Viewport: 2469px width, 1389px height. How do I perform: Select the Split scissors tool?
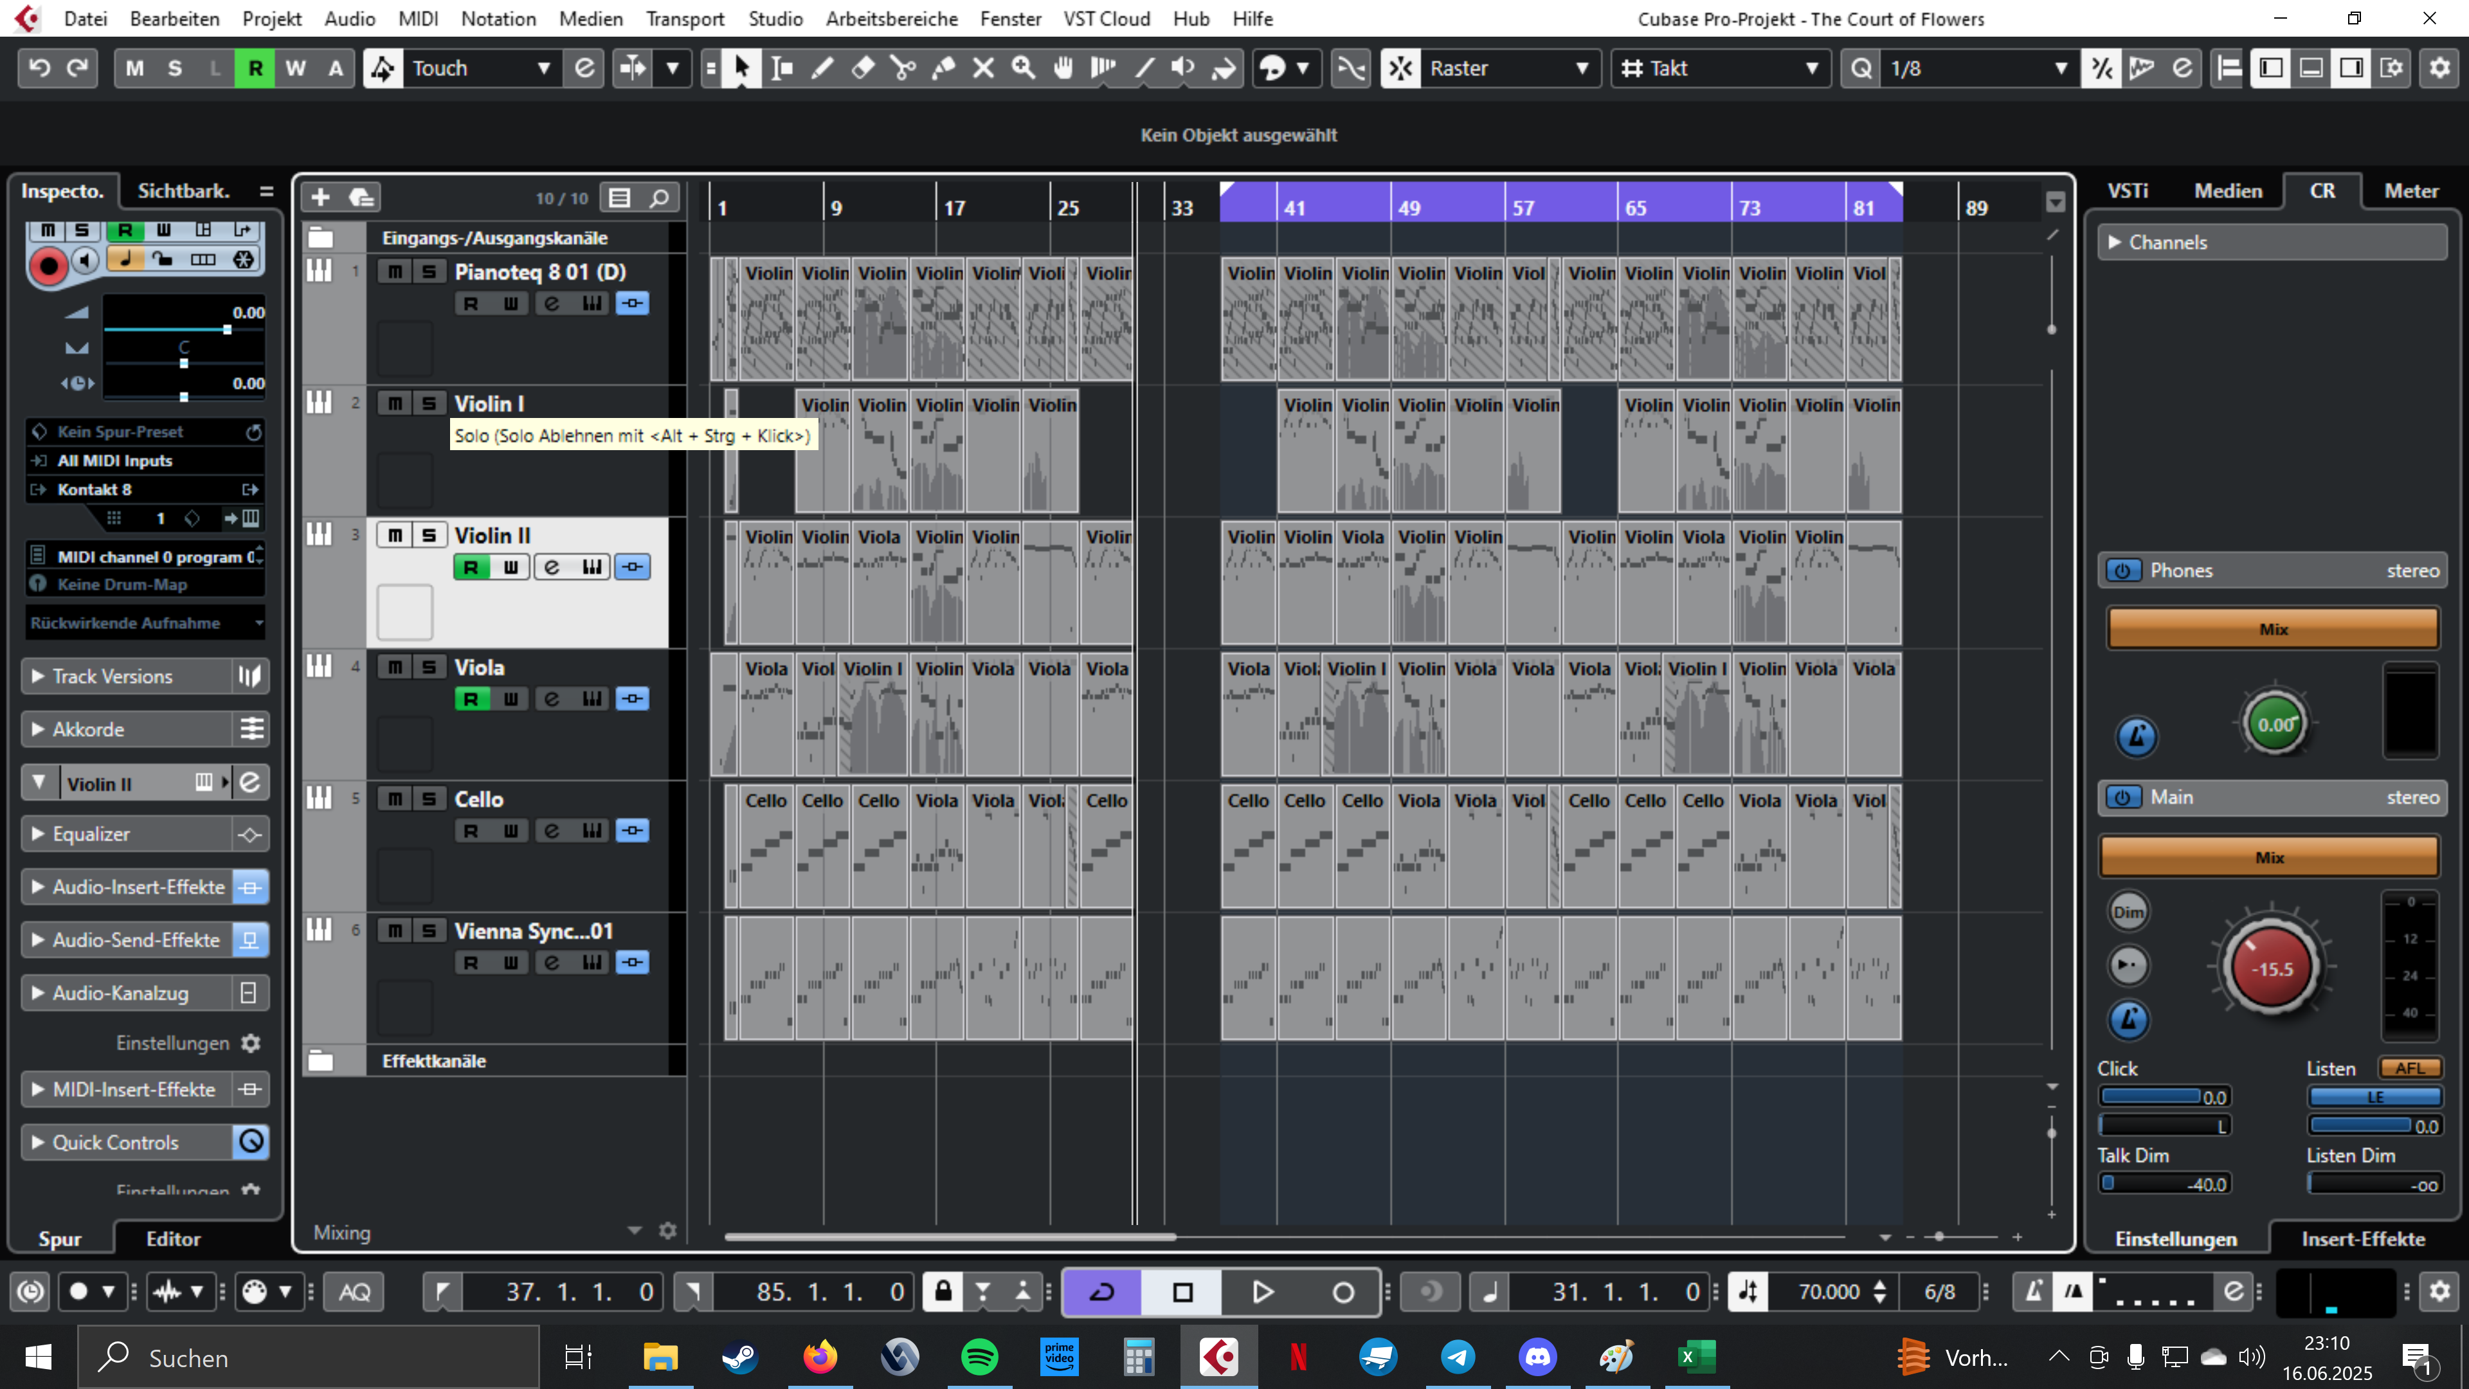tap(903, 68)
